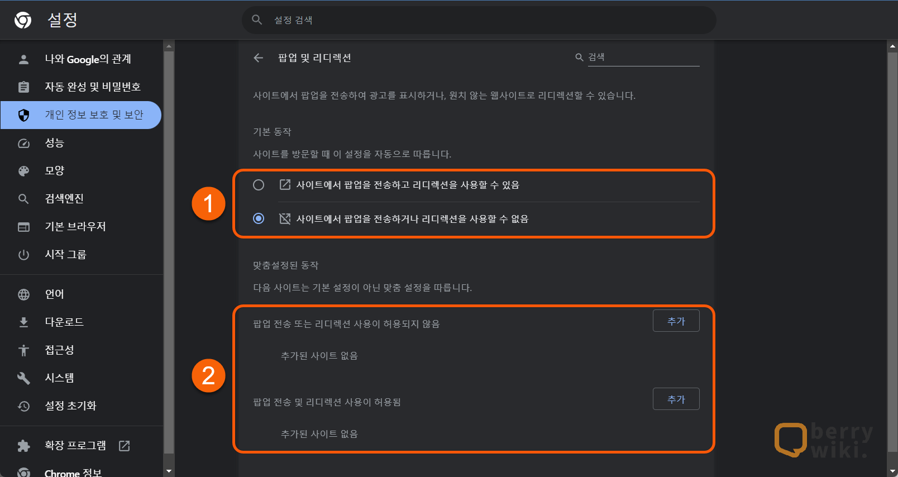Open 검색엔진 settings
This screenshot has height=477, width=898.
pyautogui.click(x=81, y=199)
